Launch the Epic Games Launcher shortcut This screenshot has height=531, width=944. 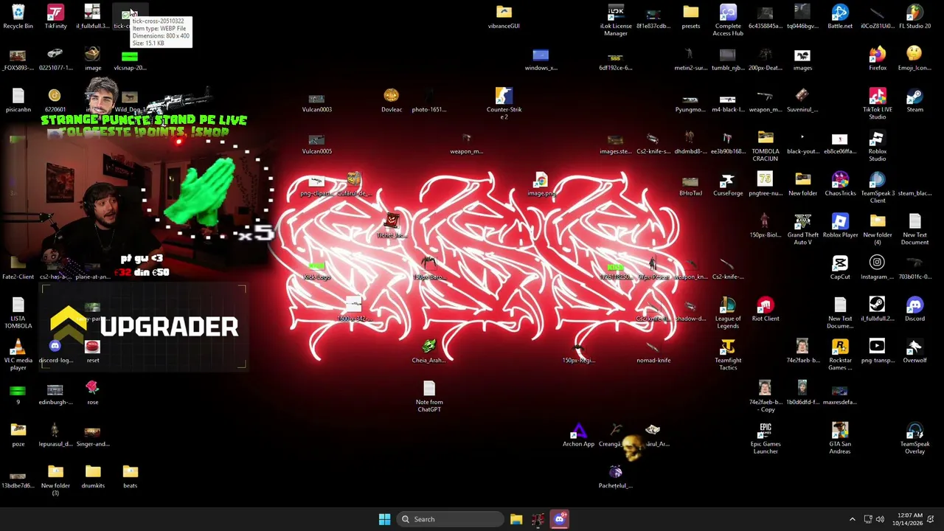pos(766,439)
